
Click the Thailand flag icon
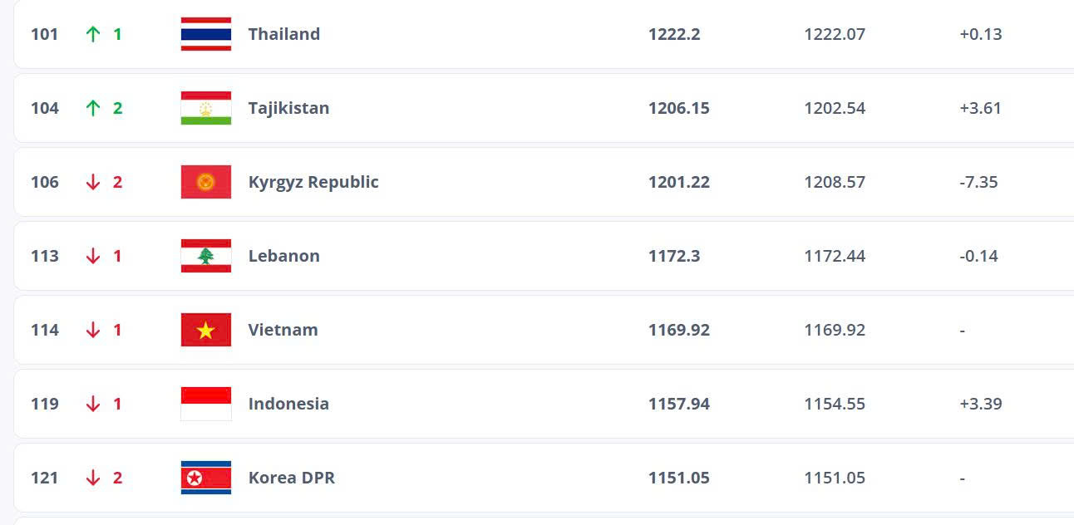coord(206,34)
